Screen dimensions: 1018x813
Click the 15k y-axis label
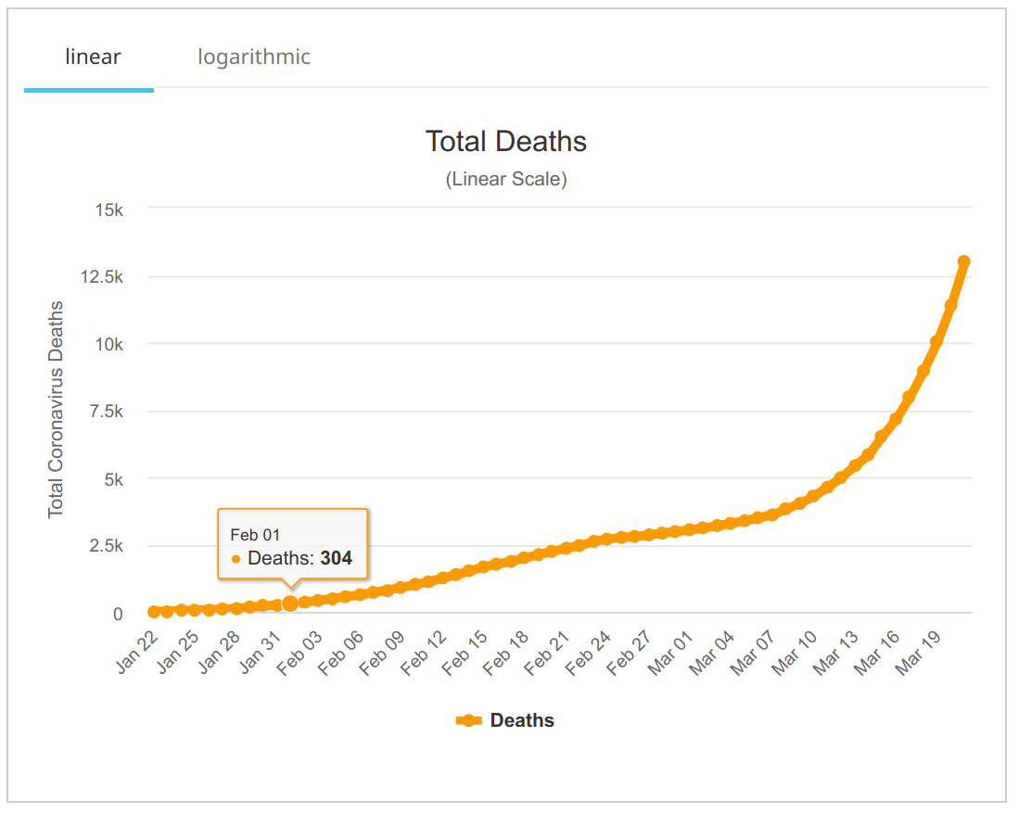109,210
